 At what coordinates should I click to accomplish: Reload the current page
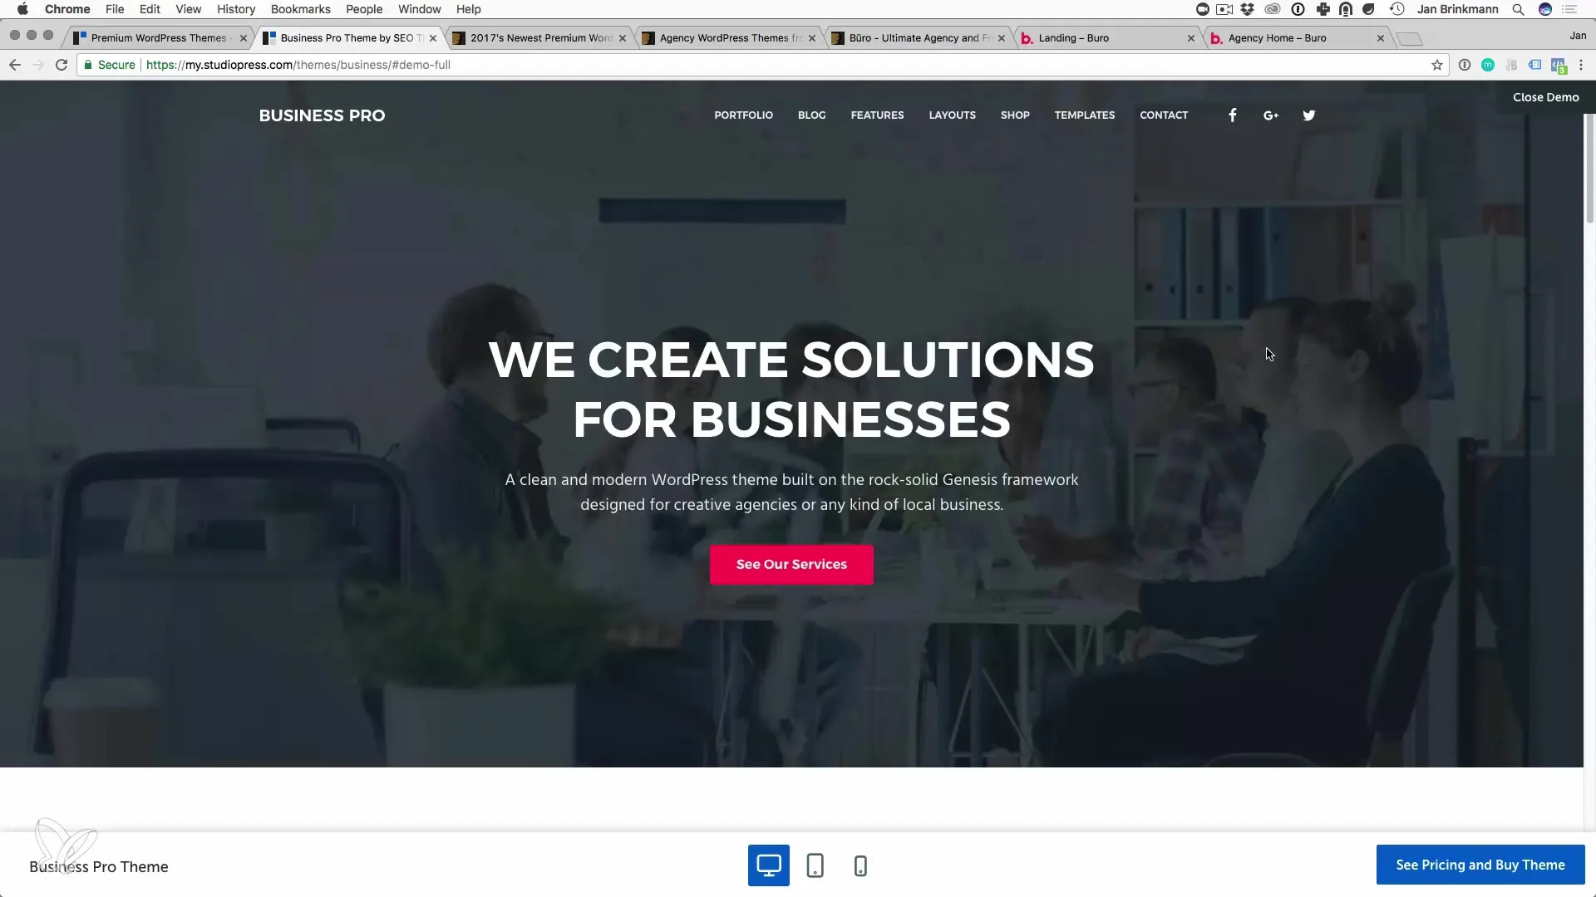(x=62, y=65)
